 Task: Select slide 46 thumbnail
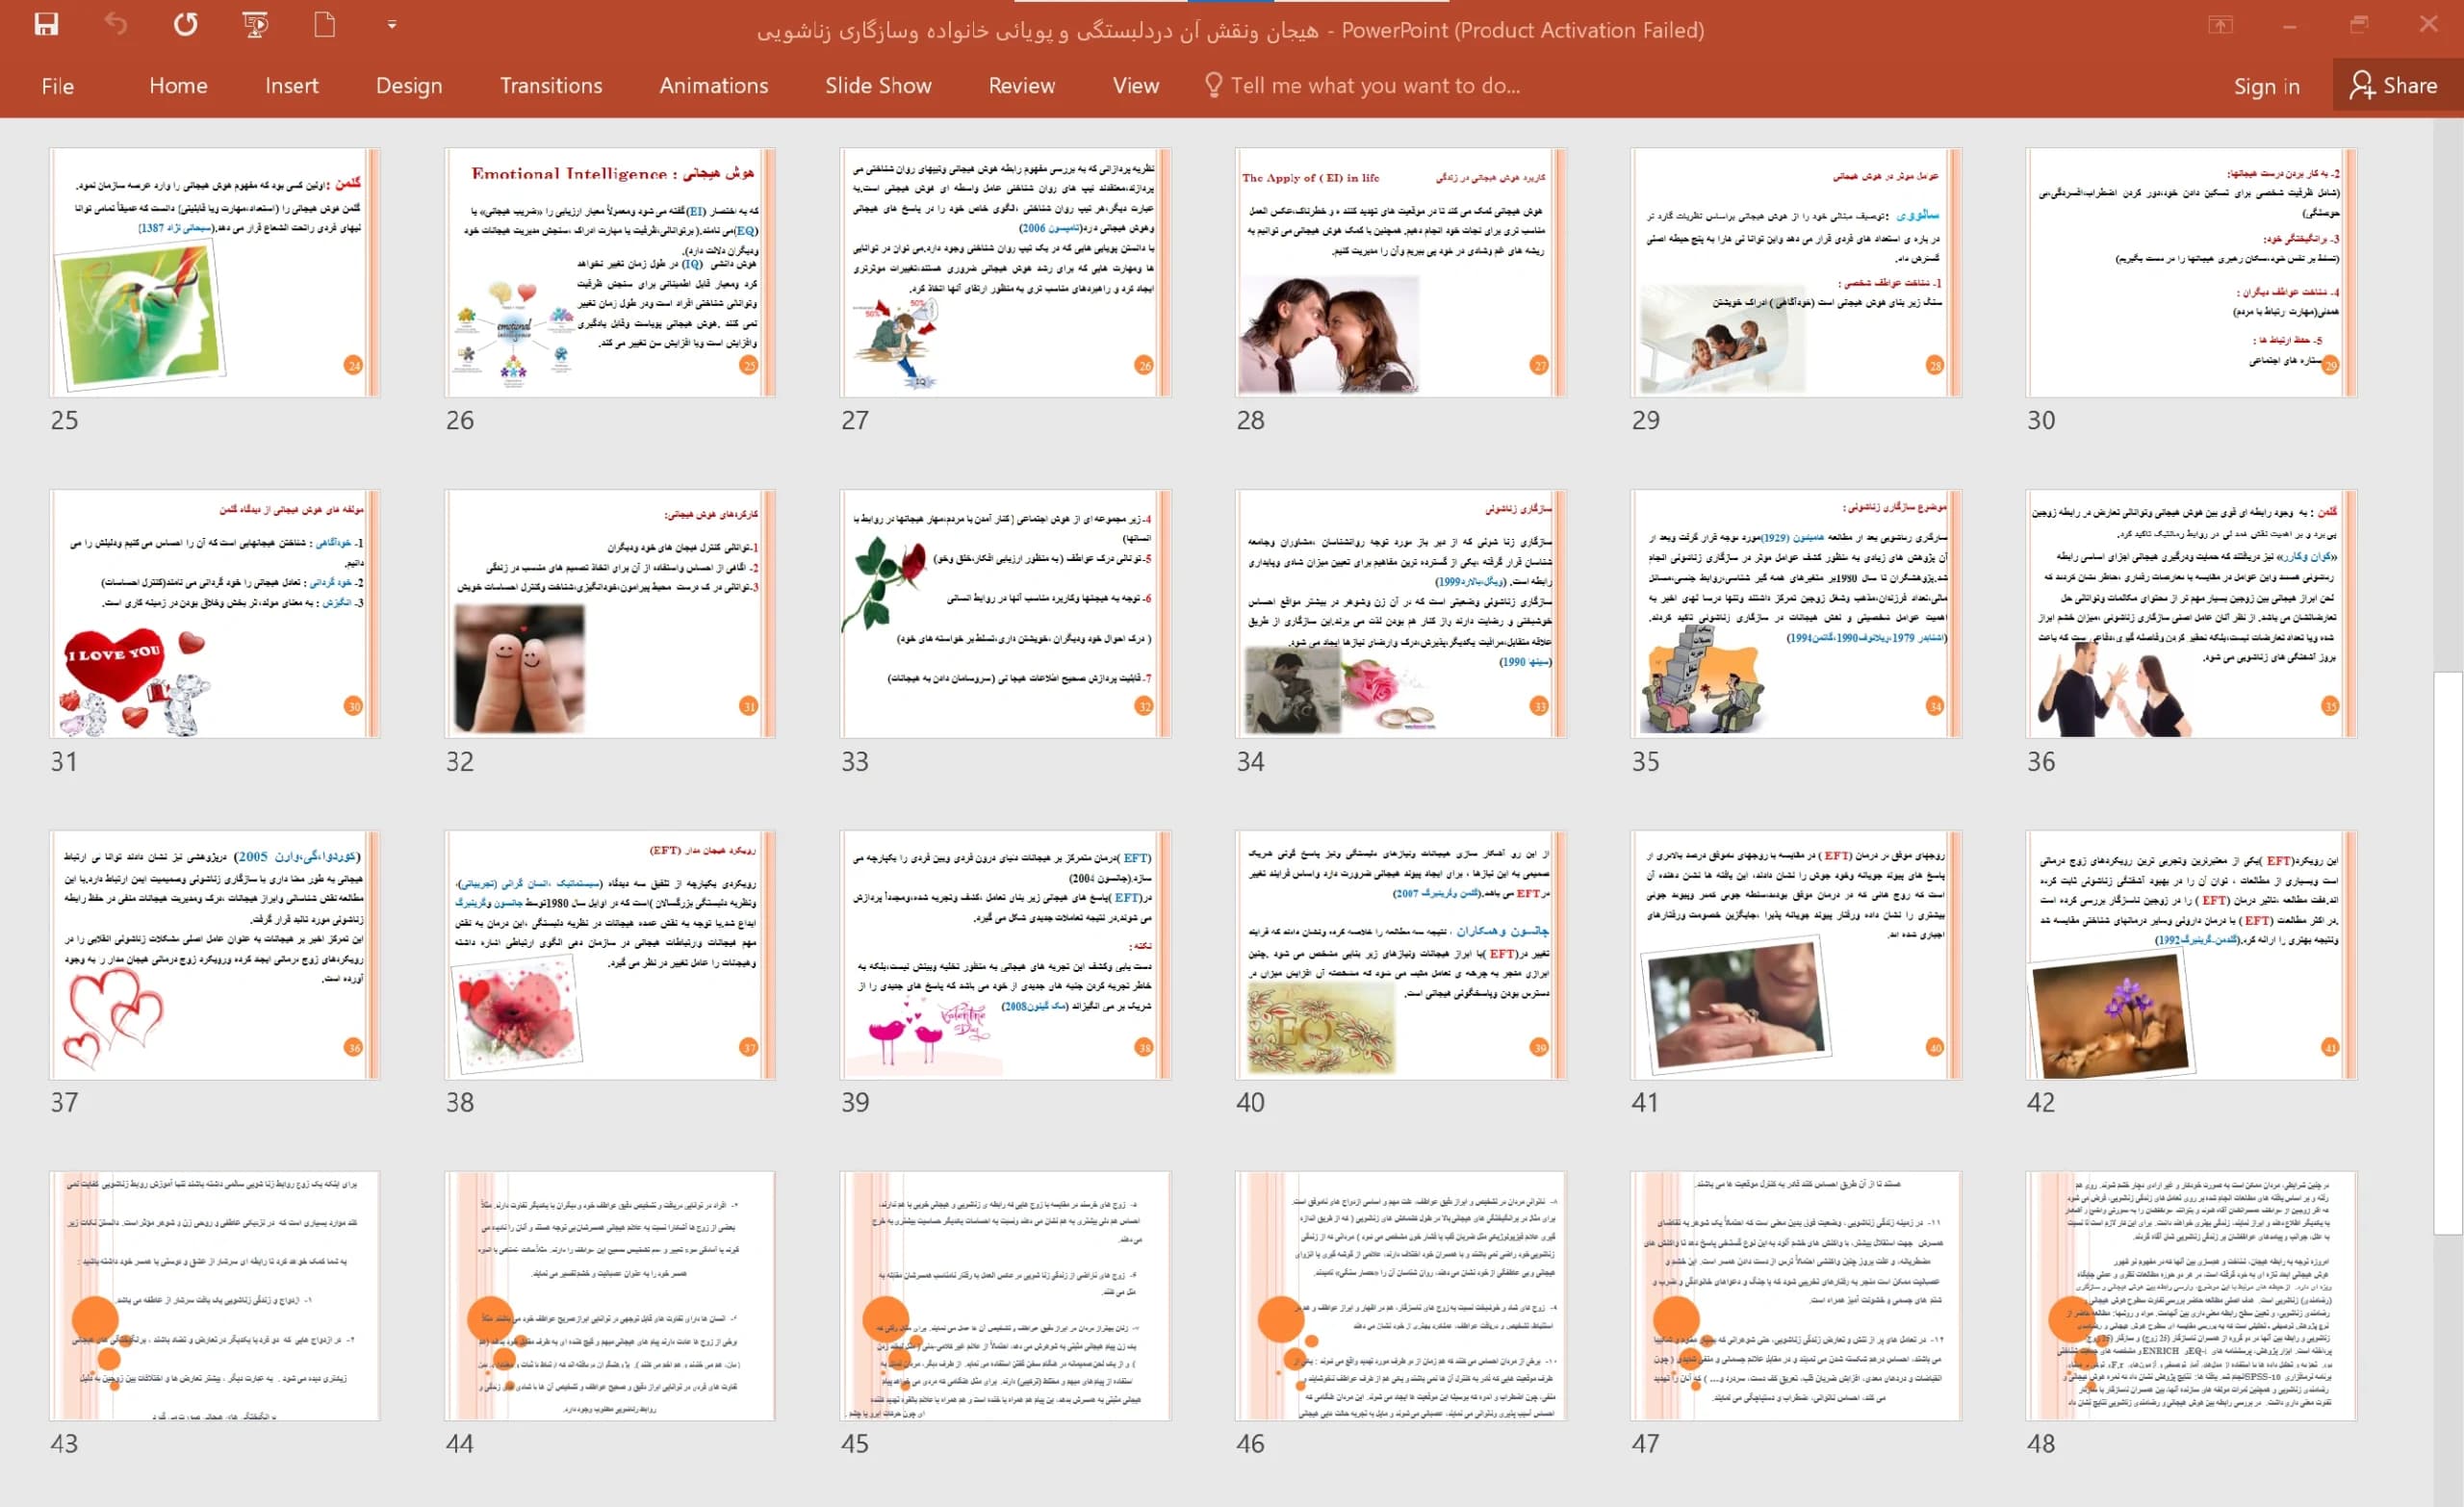tap(1401, 1295)
